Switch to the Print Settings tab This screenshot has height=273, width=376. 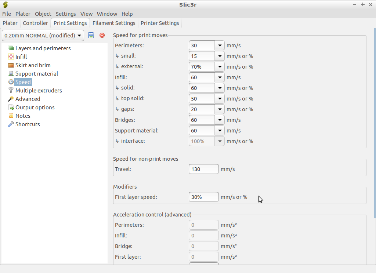click(70, 23)
